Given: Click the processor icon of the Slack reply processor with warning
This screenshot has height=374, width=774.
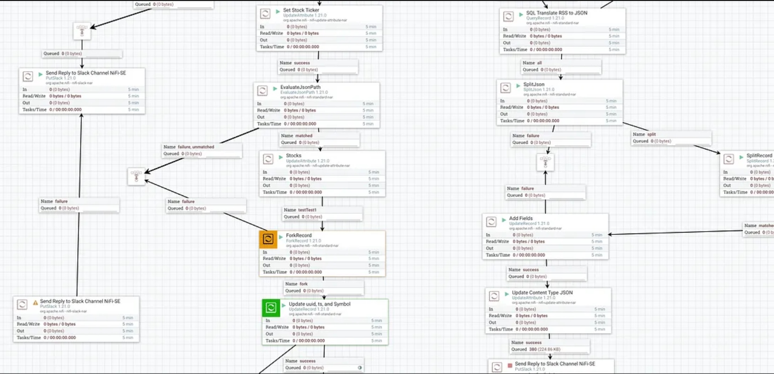Looking at the screenshot, I should [22, 304].
